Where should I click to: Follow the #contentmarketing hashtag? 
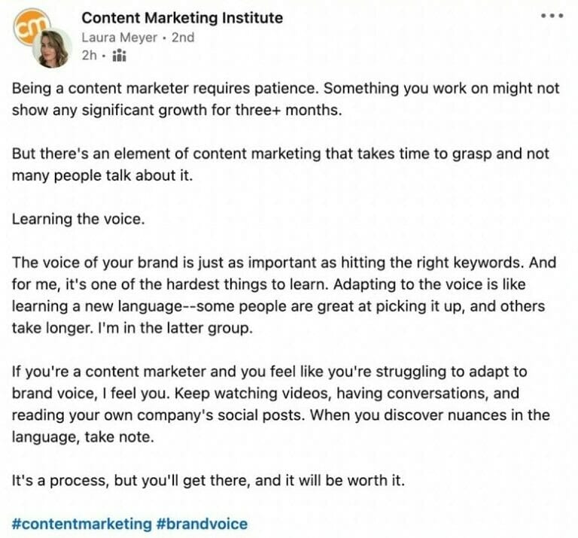(82, 524)
